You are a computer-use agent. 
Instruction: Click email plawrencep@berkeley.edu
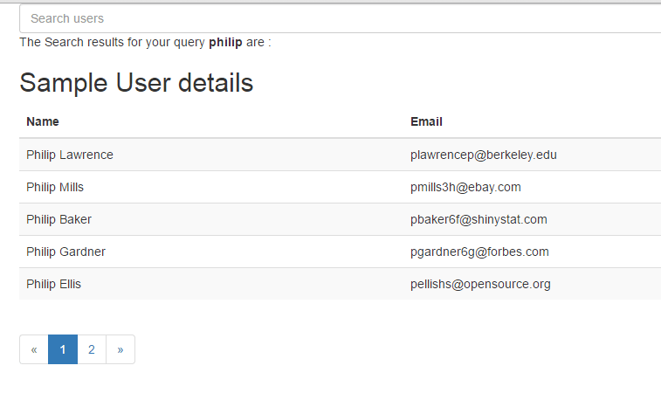click(x=483, y=155)
